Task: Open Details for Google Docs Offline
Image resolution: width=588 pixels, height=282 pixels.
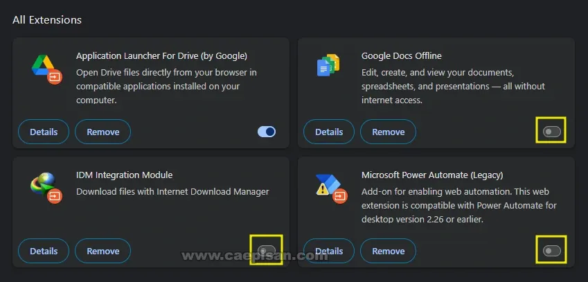Action: pos(329,132)
